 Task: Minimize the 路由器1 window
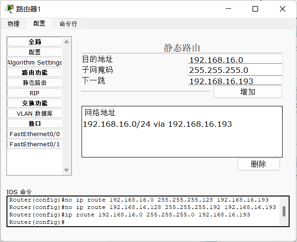click(228, 9)
